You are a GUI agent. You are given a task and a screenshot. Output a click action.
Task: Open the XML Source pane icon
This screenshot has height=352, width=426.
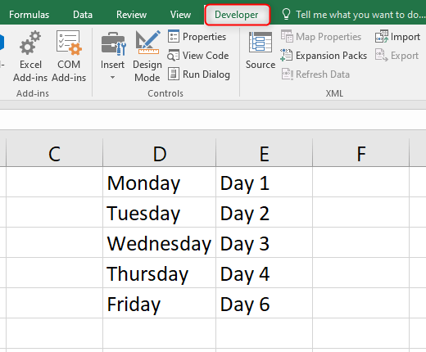261,42
